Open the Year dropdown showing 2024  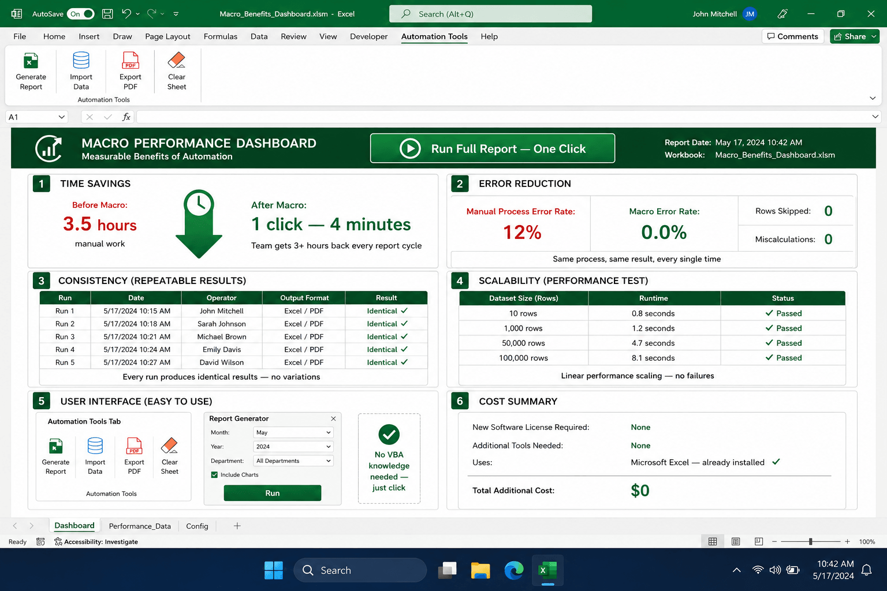(293, 447)
